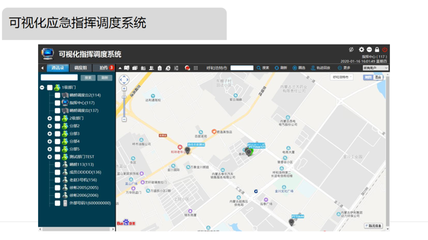This screenshot has width=428, height=240.
Task: Open the user filter dropdown in toolbar
Action: (x=375, y=68)
